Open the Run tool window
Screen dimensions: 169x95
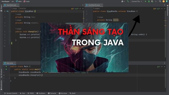[22, 93]
